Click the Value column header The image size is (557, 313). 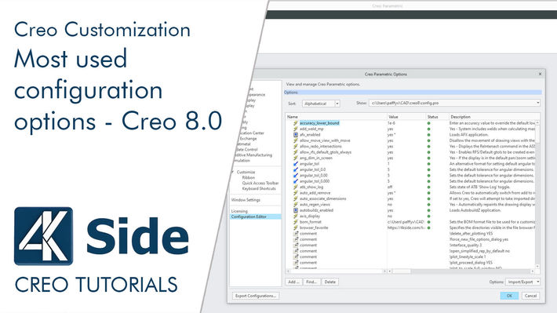[x=406, y=117]
